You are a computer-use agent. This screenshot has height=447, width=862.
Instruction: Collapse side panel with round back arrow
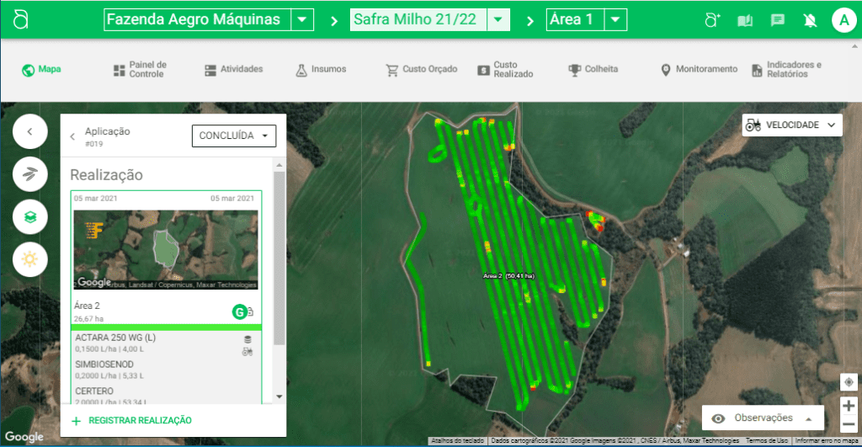pos(30,131)
